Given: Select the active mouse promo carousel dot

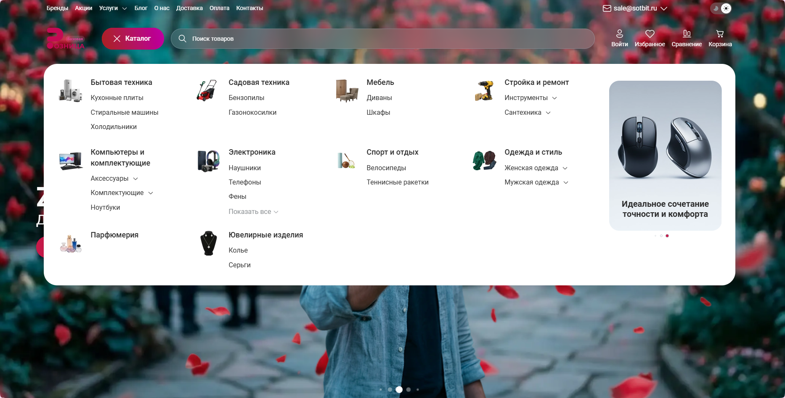Looking at the screenshot, I should coord(667,236).
